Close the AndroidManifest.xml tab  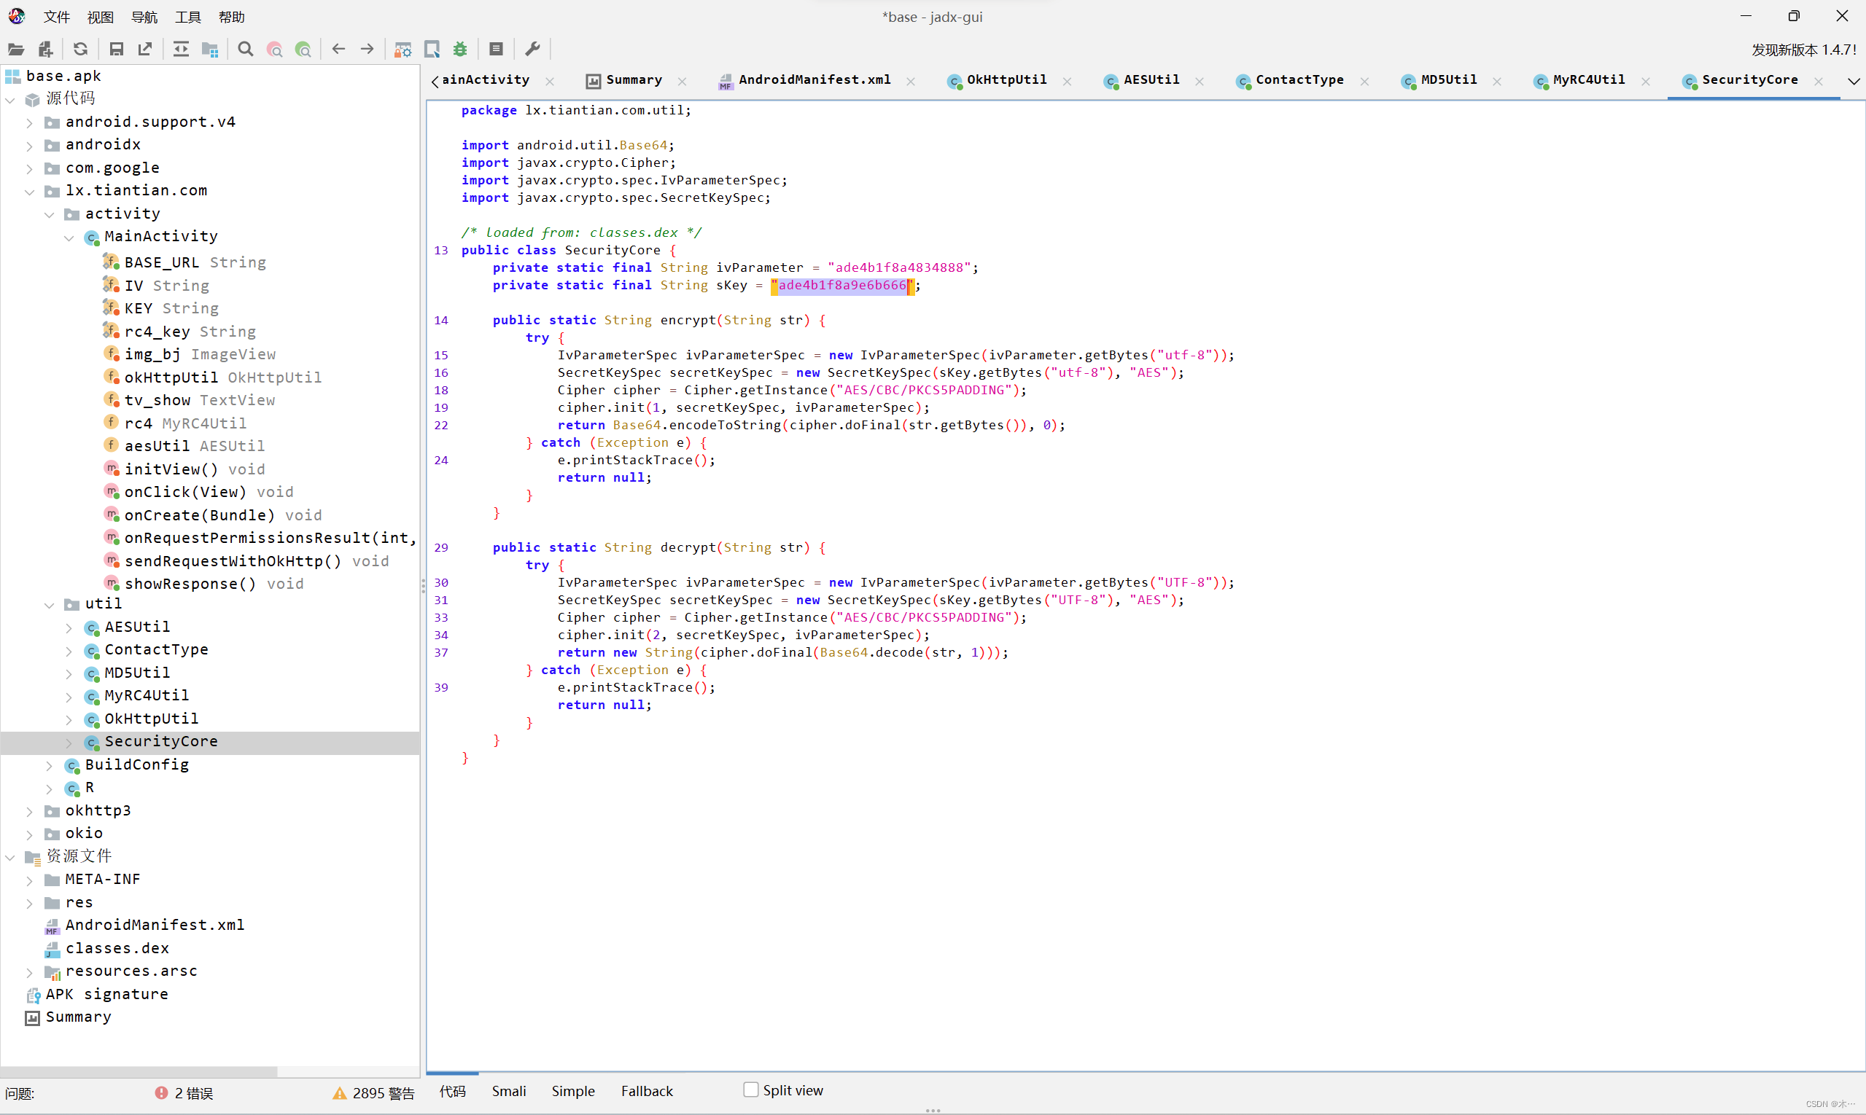911,81
